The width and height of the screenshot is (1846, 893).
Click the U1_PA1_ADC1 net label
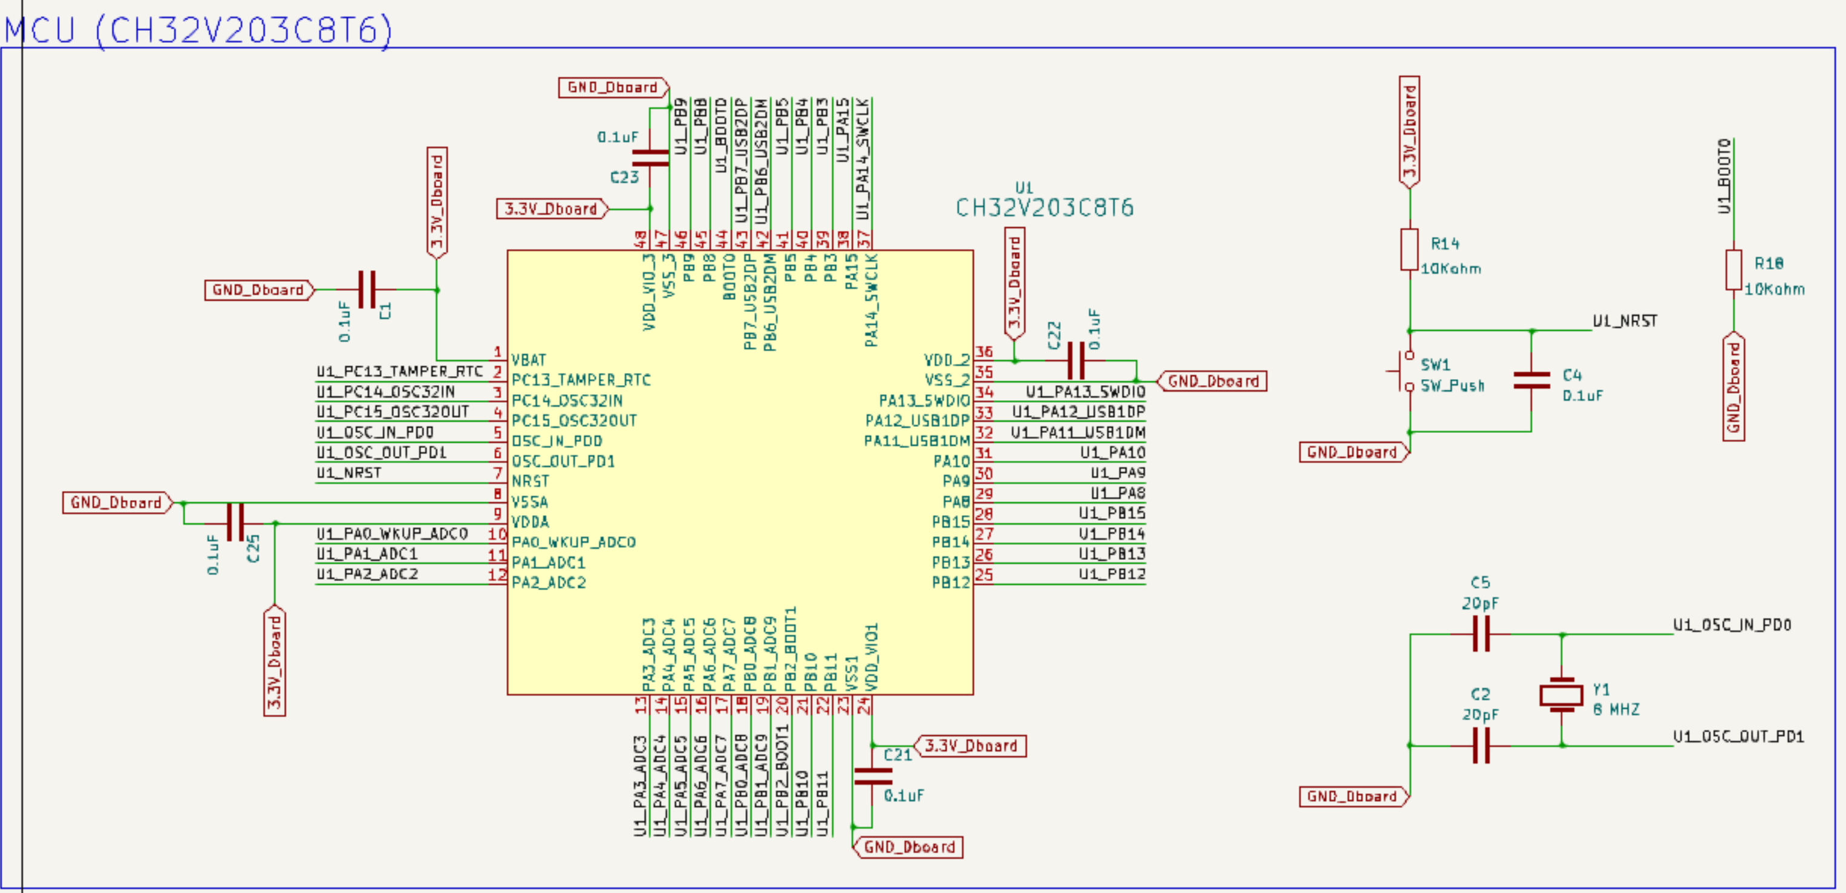[367, 554]
